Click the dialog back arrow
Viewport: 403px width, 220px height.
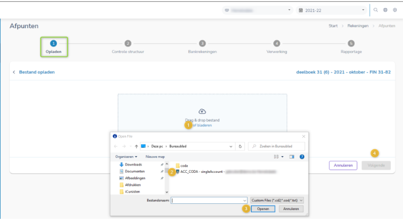tap(116, 146)
